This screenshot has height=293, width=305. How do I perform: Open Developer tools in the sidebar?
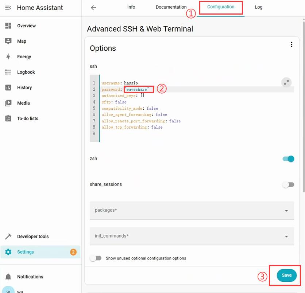coord(32,237)
